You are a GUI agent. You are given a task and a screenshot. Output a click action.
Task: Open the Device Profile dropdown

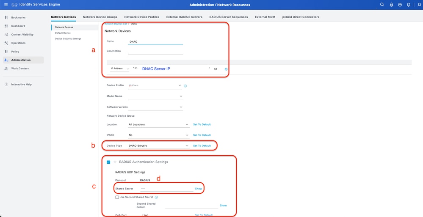(x=155, y=85)
